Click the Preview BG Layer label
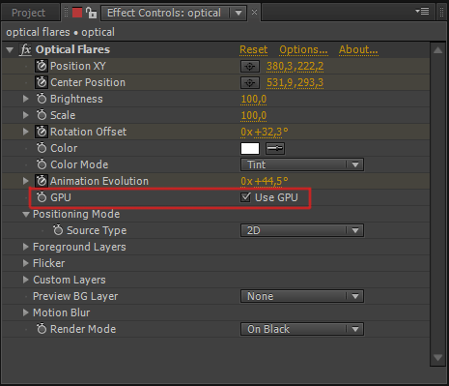 point(75,296)
